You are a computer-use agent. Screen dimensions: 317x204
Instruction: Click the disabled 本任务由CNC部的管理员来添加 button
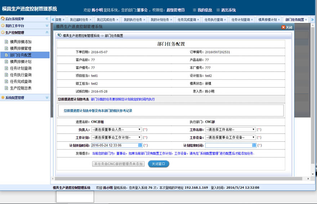(x=118, y=164)
